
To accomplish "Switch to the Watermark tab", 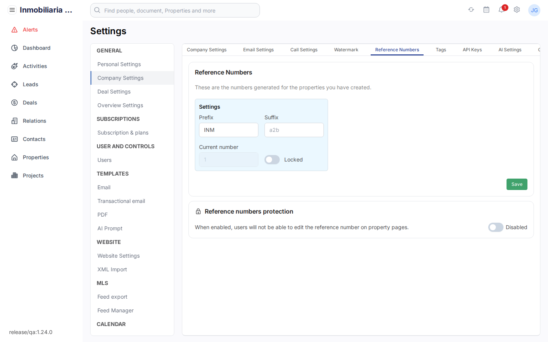I will pos(346,49).
